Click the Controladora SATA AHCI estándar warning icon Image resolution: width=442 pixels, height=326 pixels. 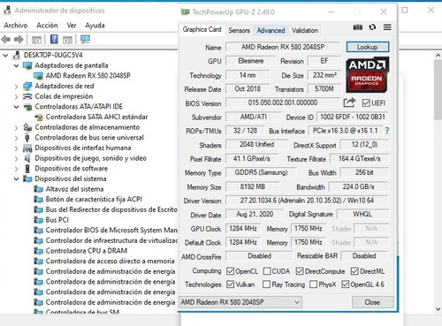point(39,118)
